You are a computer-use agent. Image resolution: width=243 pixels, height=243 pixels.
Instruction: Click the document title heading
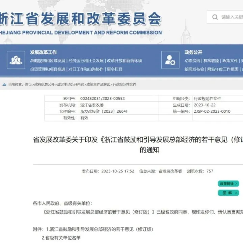(138, 145)
